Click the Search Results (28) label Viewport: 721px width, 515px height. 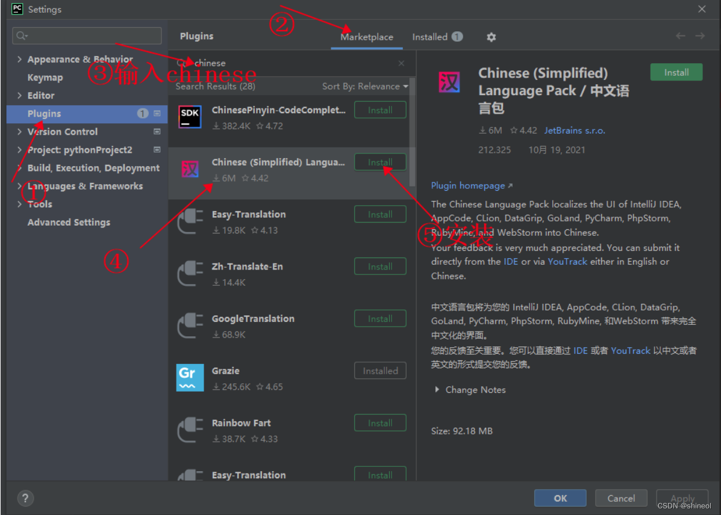(x=215, y=87)
